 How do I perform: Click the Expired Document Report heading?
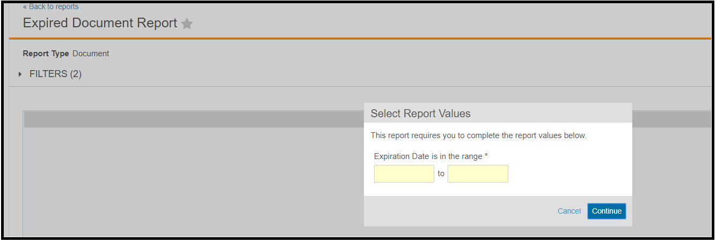100,24
